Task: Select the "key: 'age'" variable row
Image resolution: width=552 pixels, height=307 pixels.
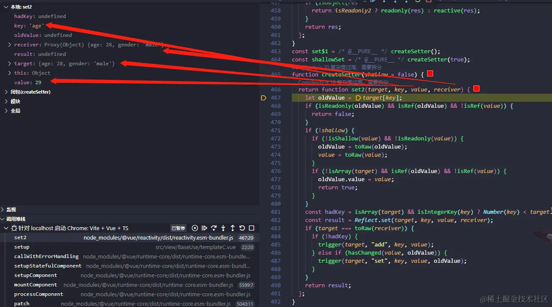Action: [129, 26]
